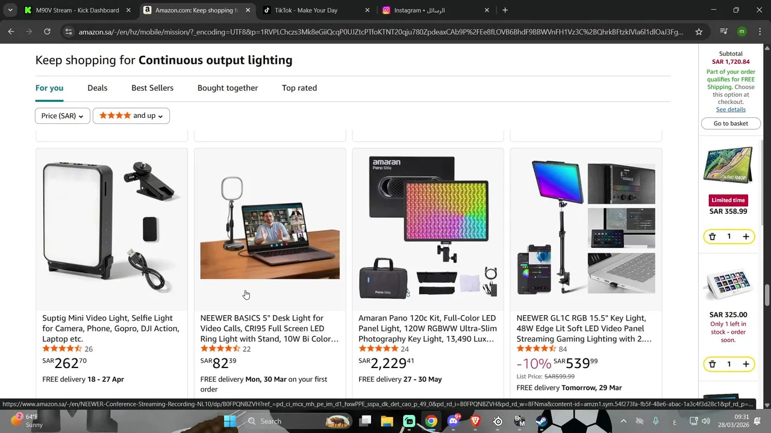Reload the Amazon page
The height and width of the screenshot is (433, 771).
[47, 32]
